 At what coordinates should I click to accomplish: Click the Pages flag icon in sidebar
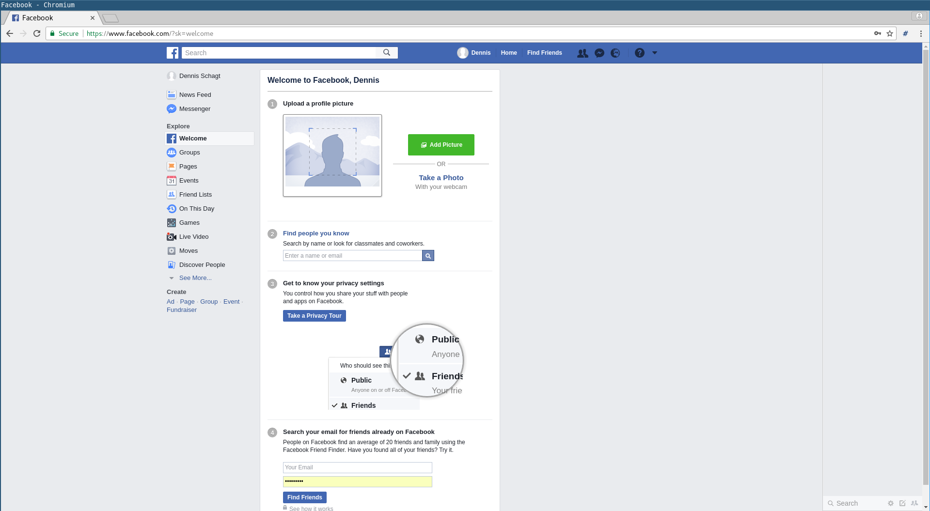pos(172,167)
